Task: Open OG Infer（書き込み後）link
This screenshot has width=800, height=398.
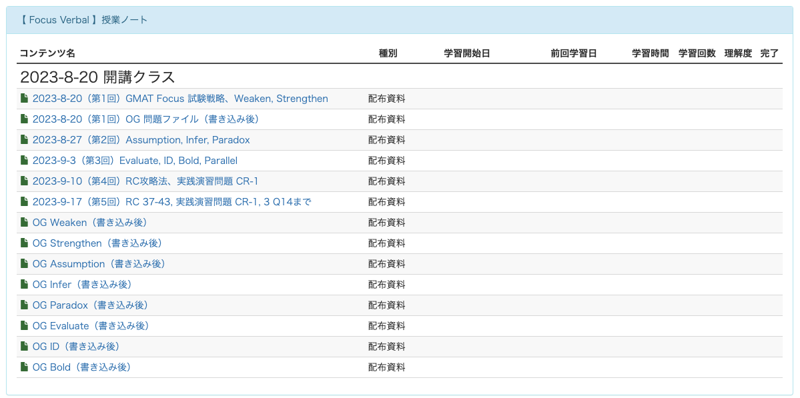Action: tap(81, 285)
